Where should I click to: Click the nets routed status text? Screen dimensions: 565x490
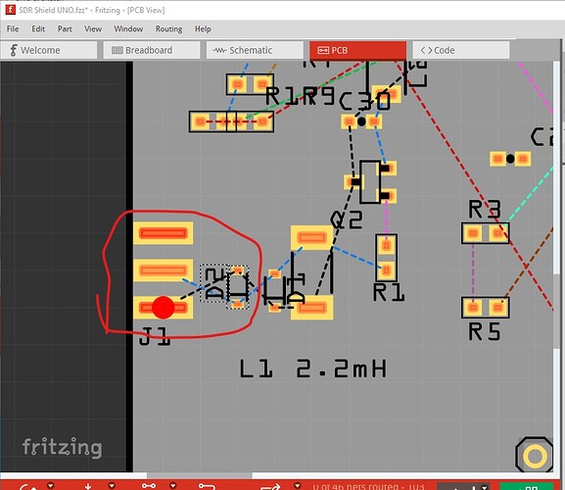tap(367, 486)
